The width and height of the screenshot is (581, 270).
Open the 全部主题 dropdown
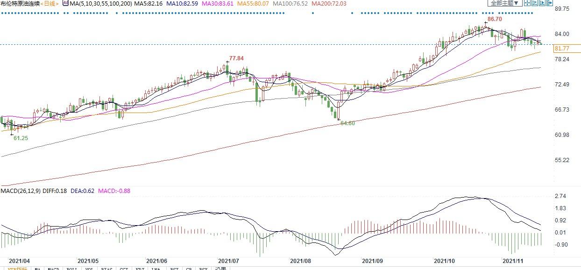tap(504, 3)
